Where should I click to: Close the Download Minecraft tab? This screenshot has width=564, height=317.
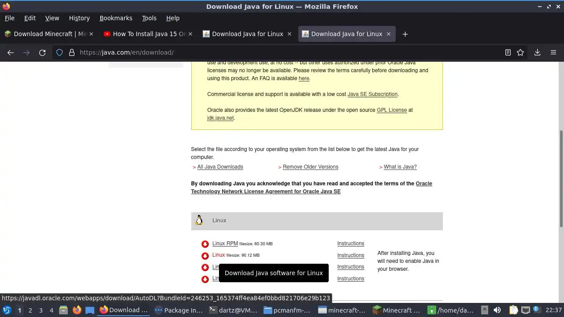91,34
